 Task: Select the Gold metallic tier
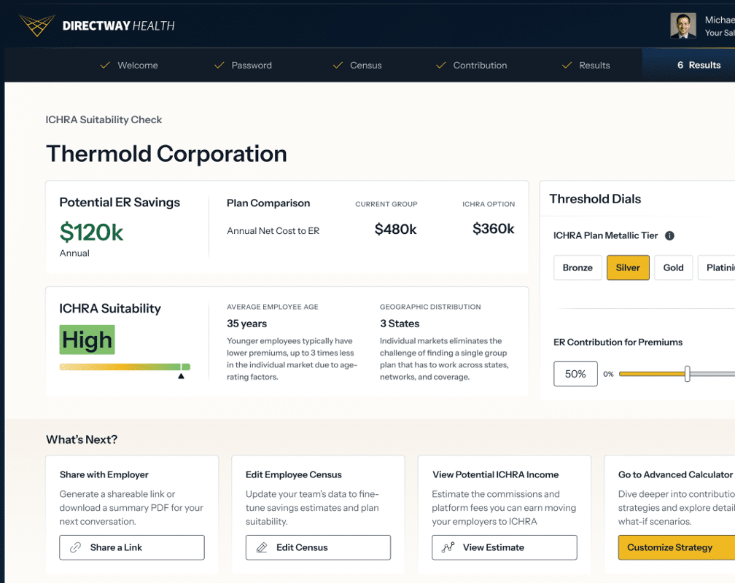click(673, 267)
